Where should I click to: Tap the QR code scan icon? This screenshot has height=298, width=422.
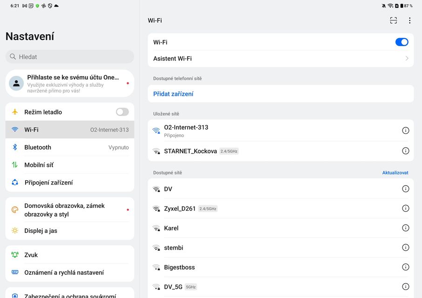[394, 20]
